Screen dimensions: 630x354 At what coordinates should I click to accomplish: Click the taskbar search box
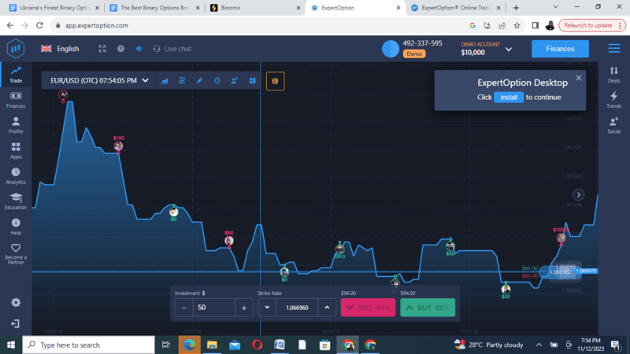pyautogui.click(x=88, y=345)
